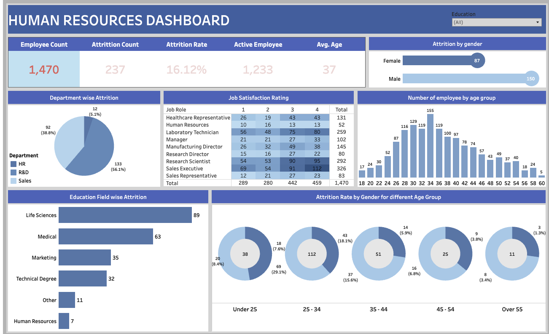Click the Laboratory Technician row label
The width and height of the screenshot is (549, 334).
tap(192, 132)
